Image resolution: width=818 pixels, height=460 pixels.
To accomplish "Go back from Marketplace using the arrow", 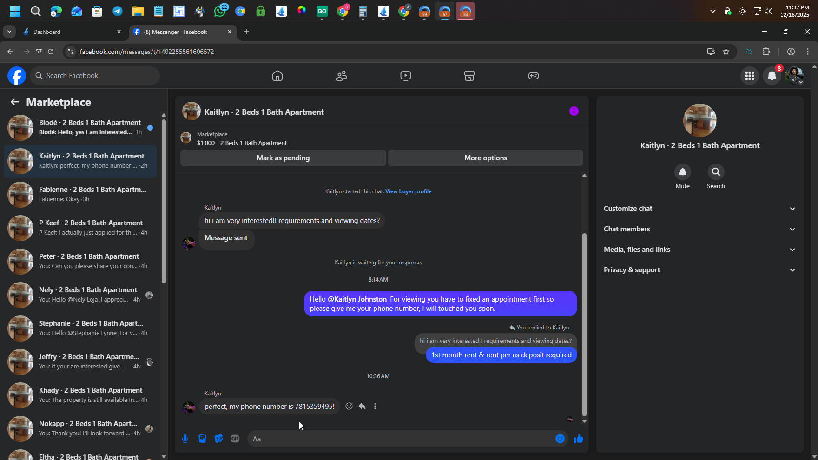I will (15, 102).
